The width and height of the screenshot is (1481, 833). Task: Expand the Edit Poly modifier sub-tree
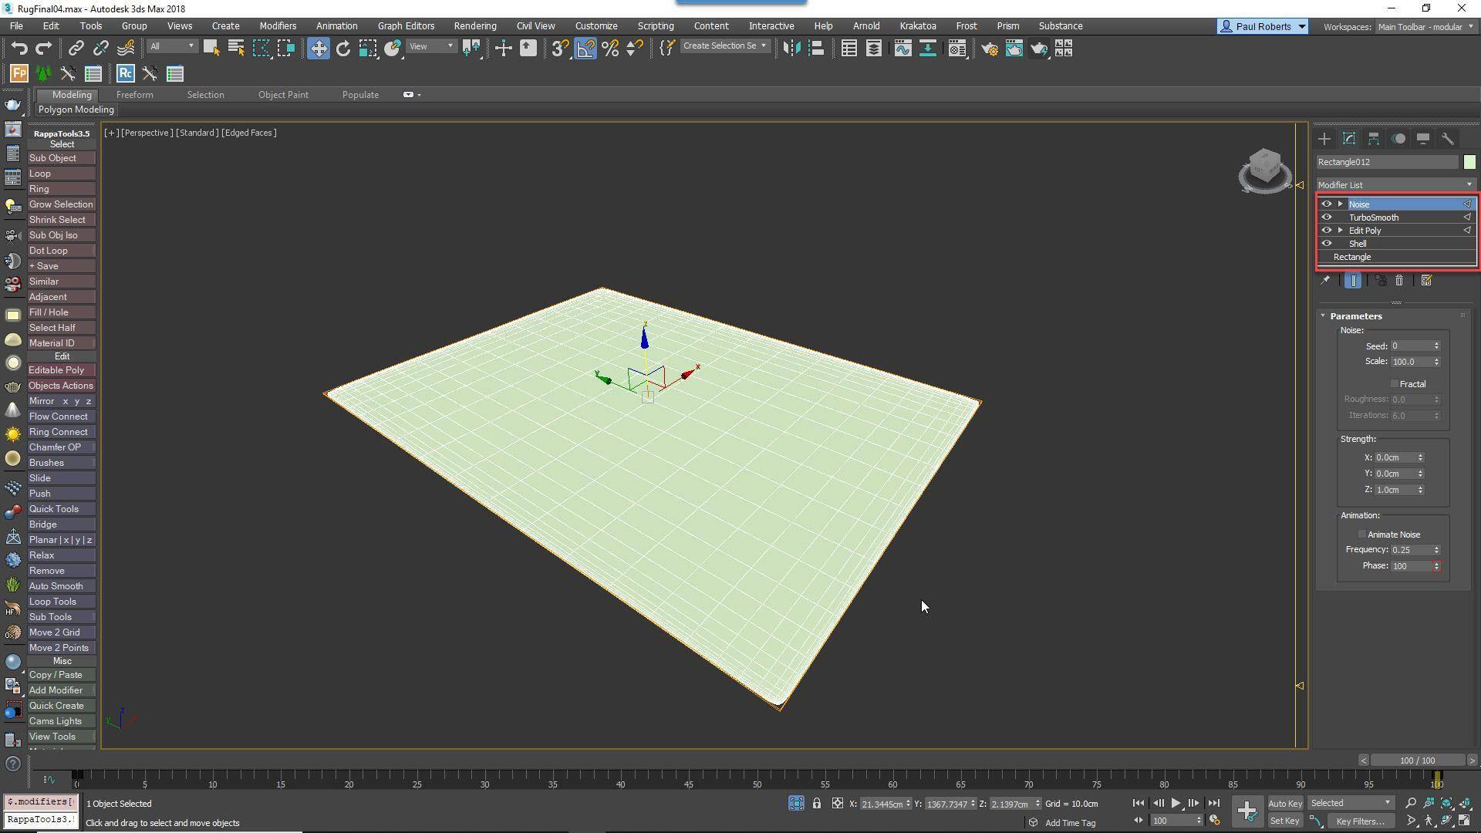1341,230
